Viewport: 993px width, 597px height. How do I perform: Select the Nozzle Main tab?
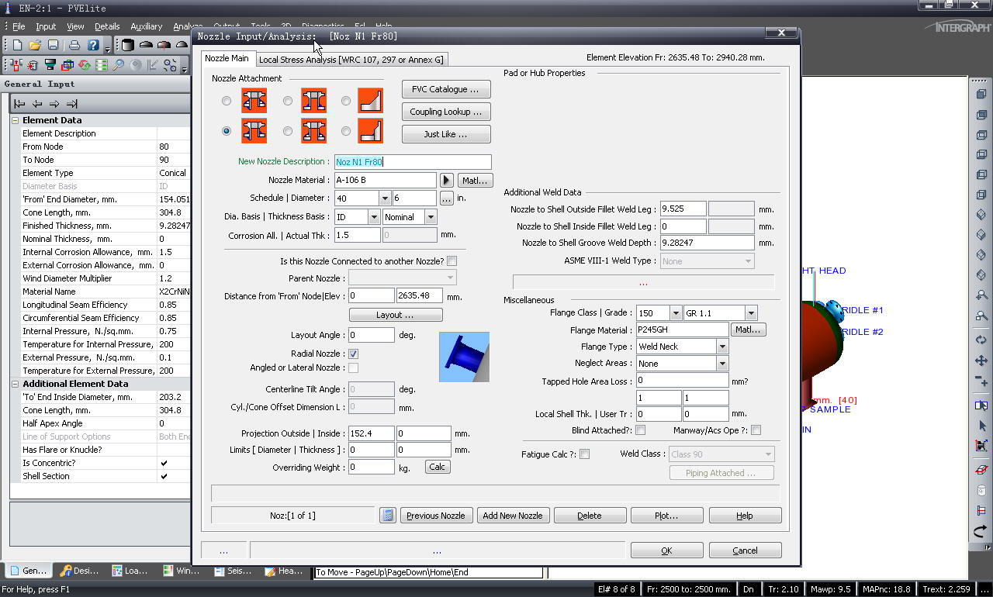[227, 58]
